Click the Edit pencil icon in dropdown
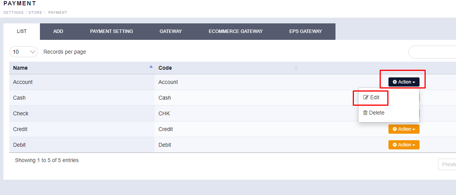This screenshot has width=456, height=195. (366, 97)
